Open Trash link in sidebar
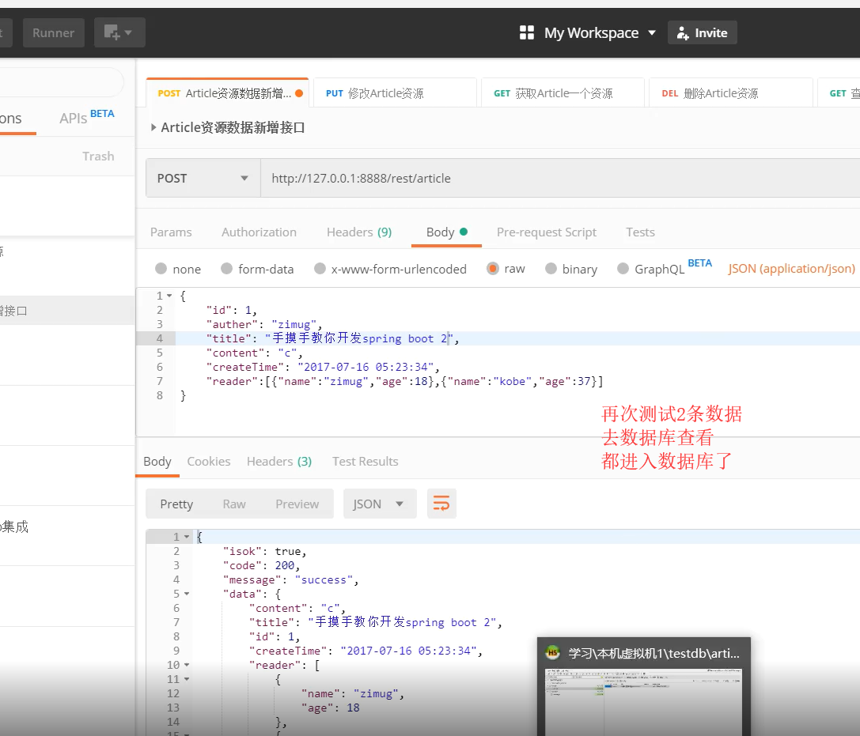 click(98, 157)
